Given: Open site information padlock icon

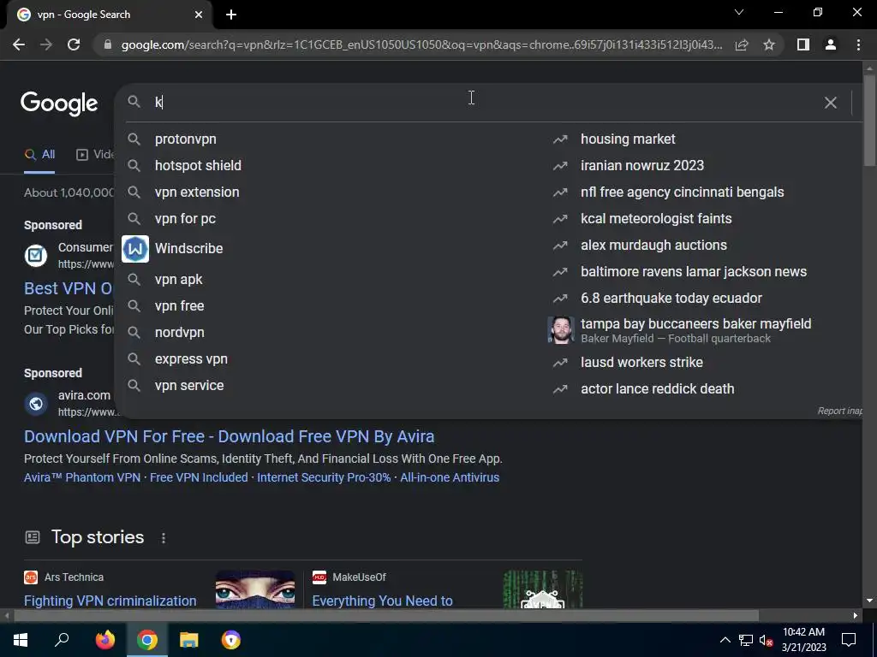Looking at the screenshot, I should pyautogui.click(x=108, y=44).
